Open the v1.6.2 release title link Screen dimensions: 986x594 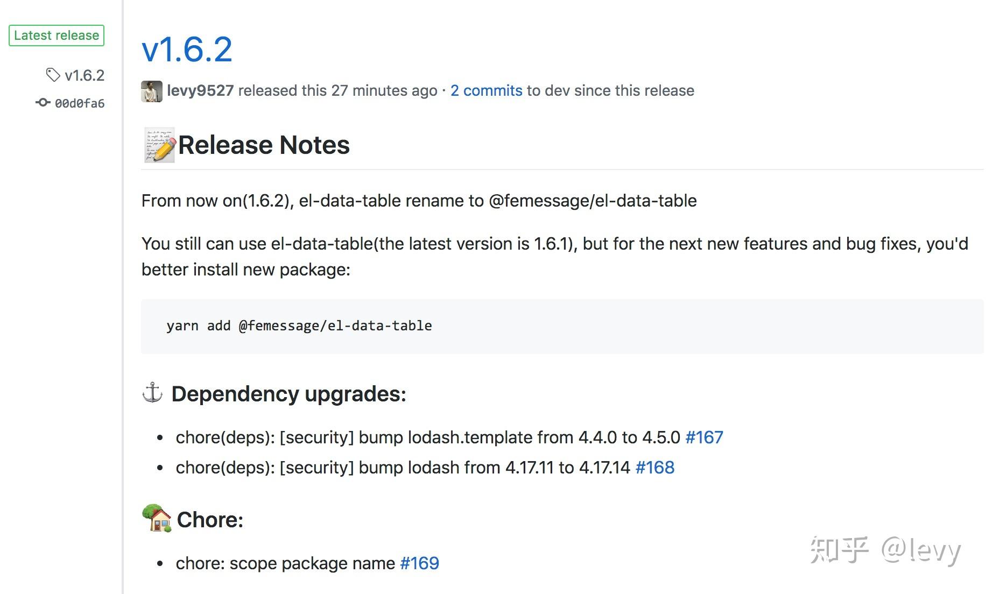pyautogui.click(x=187, y=49)
